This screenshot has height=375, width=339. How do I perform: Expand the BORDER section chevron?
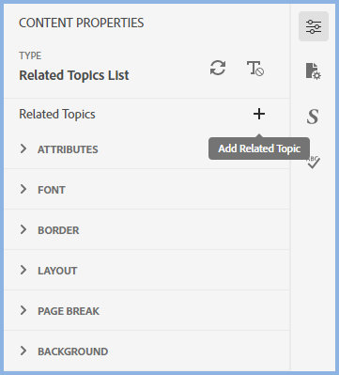point(23,229)
